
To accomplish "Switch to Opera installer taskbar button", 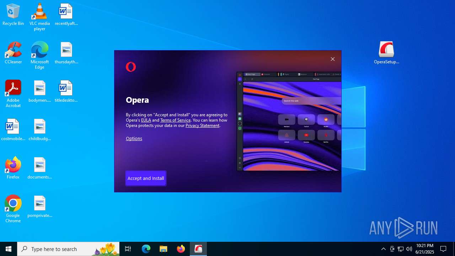I will pos(198,249).
